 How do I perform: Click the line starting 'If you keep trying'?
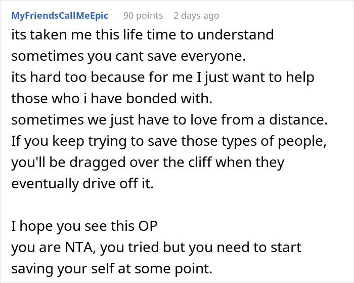pos(167,142)
